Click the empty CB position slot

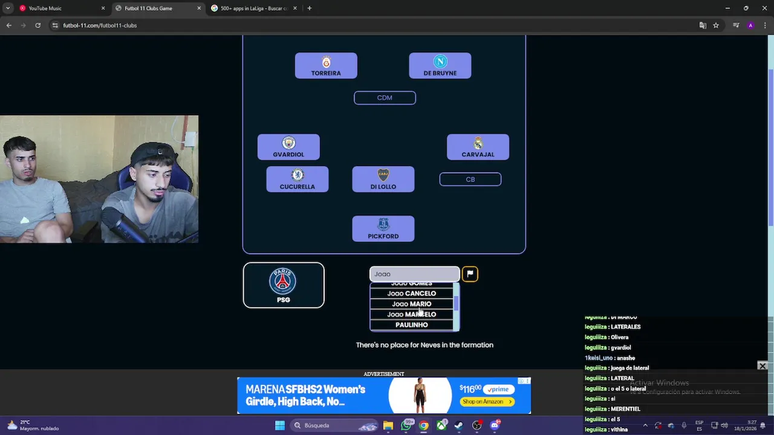point(470,179)
